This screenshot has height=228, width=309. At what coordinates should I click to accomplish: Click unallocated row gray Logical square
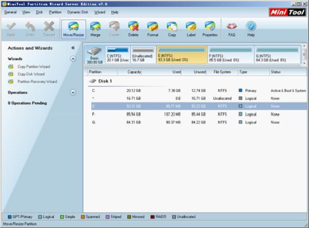point(240,98)
